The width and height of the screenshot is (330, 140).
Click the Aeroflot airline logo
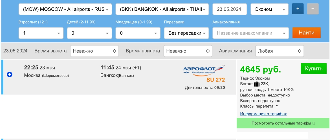click(204, 69)
